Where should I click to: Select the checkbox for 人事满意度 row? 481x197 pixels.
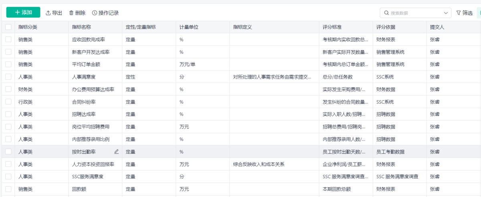pos(8,77)
